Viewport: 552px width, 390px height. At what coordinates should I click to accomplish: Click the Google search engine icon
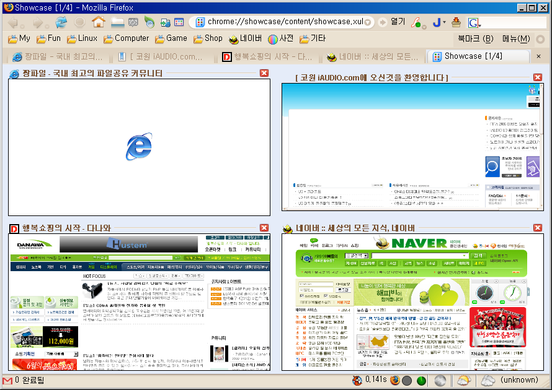(x=473, y=23)
